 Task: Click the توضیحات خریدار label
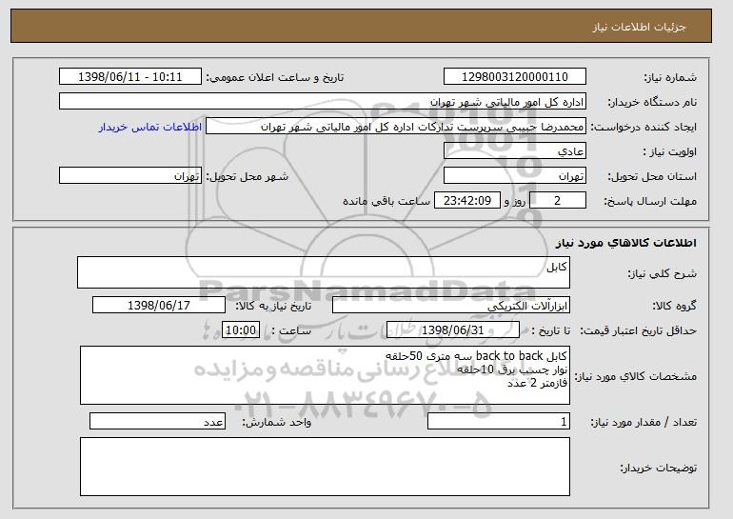(658, 468)
